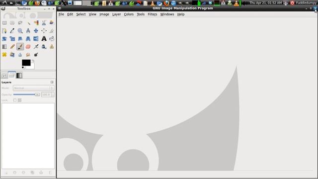
Task: Click the taskbar clock showing Thu Apr 21
Action: 265,3
